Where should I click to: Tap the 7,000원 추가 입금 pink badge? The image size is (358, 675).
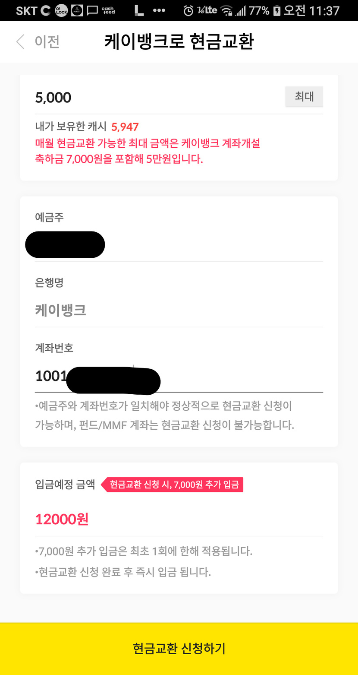click(174, 485)
